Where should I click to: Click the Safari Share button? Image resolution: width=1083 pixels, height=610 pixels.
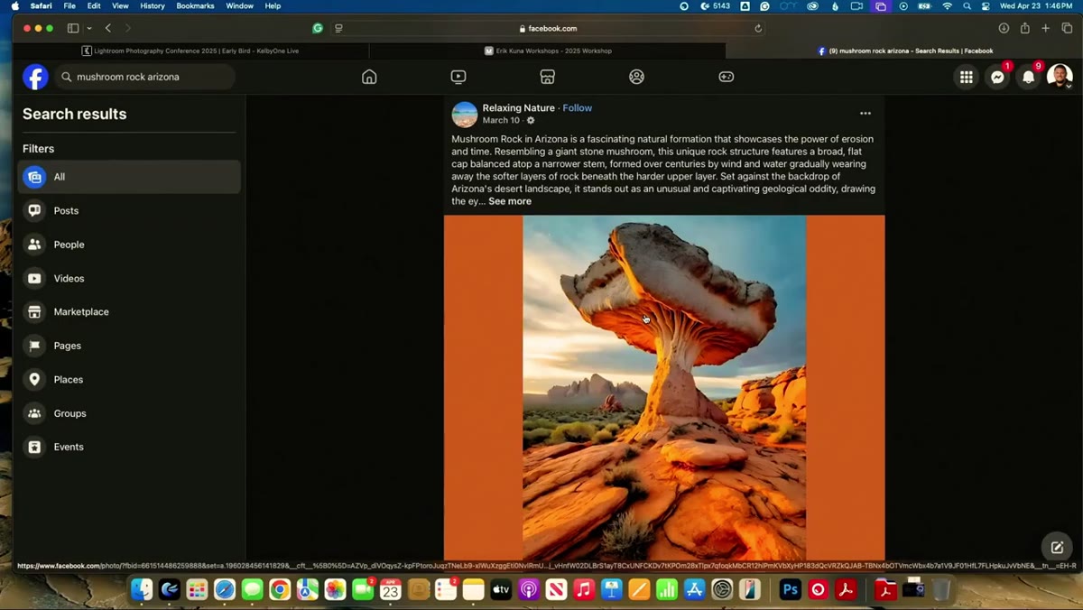(x=1025, y=28)
